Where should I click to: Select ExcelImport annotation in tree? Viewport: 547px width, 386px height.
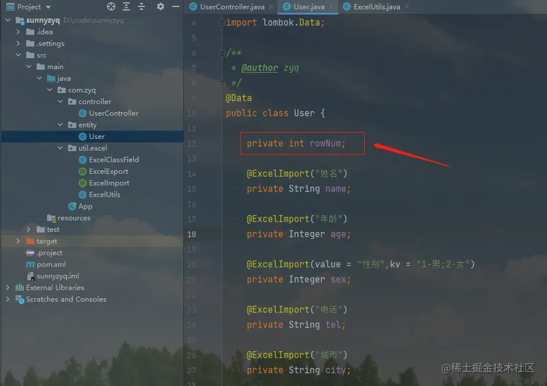click(x=109, y=183)
